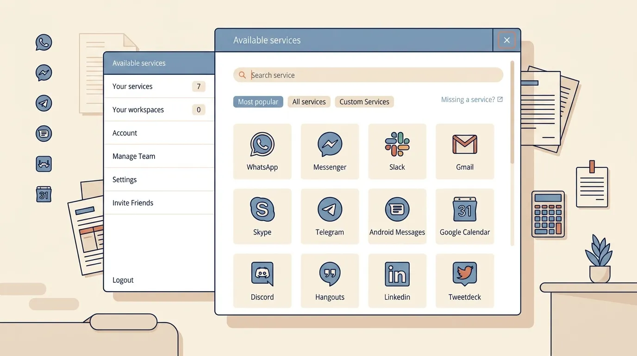The width and height of the screenshot is (637, 356).
Task: Select the Hangouts service tile
Action: (x=330, y=281)
